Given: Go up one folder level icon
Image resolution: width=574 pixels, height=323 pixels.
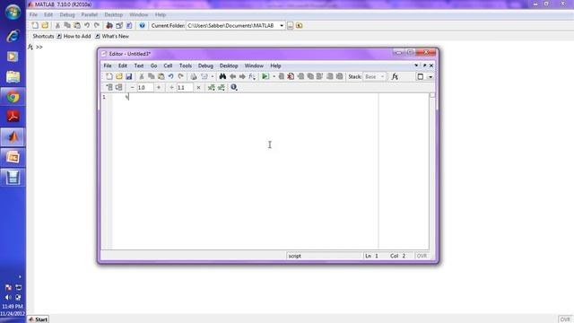Looking at the screenshot, I should coord(299,26).
